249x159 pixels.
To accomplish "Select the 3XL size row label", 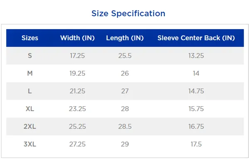I will pyautogui.click(x=30, y=144).
